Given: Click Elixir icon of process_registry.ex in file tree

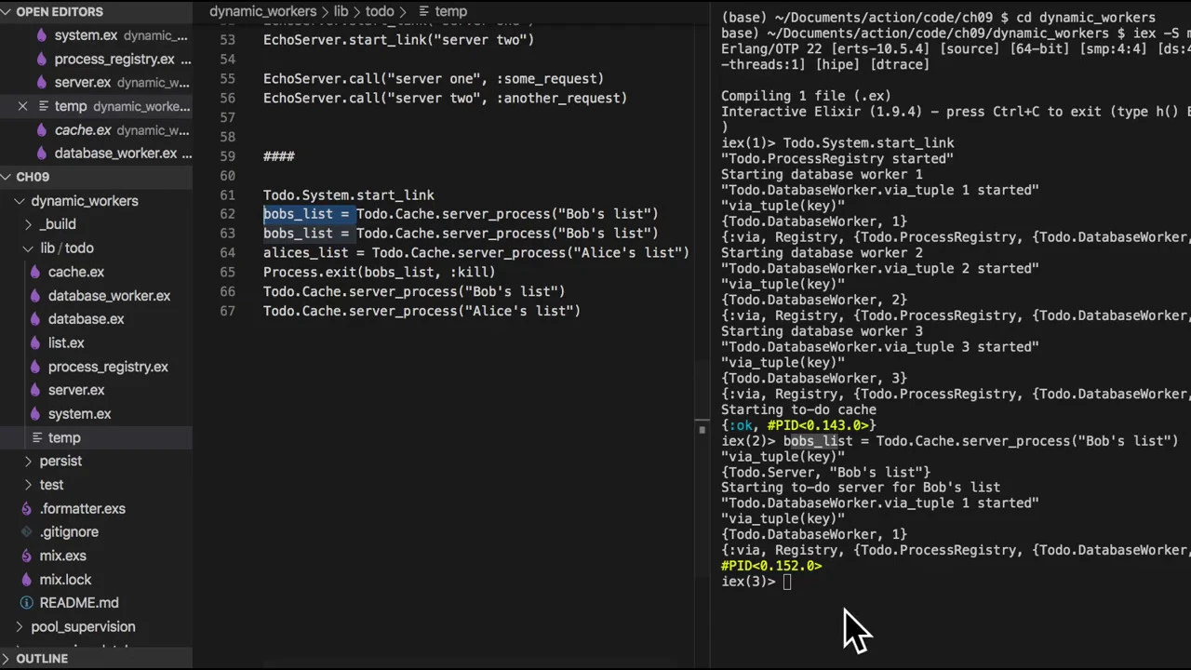Looking at the screenshot, I should (x=34, y=367).
